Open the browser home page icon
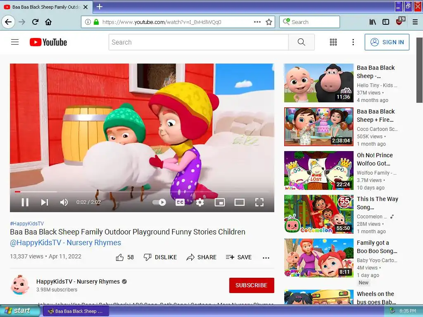 tap(48, 22)
